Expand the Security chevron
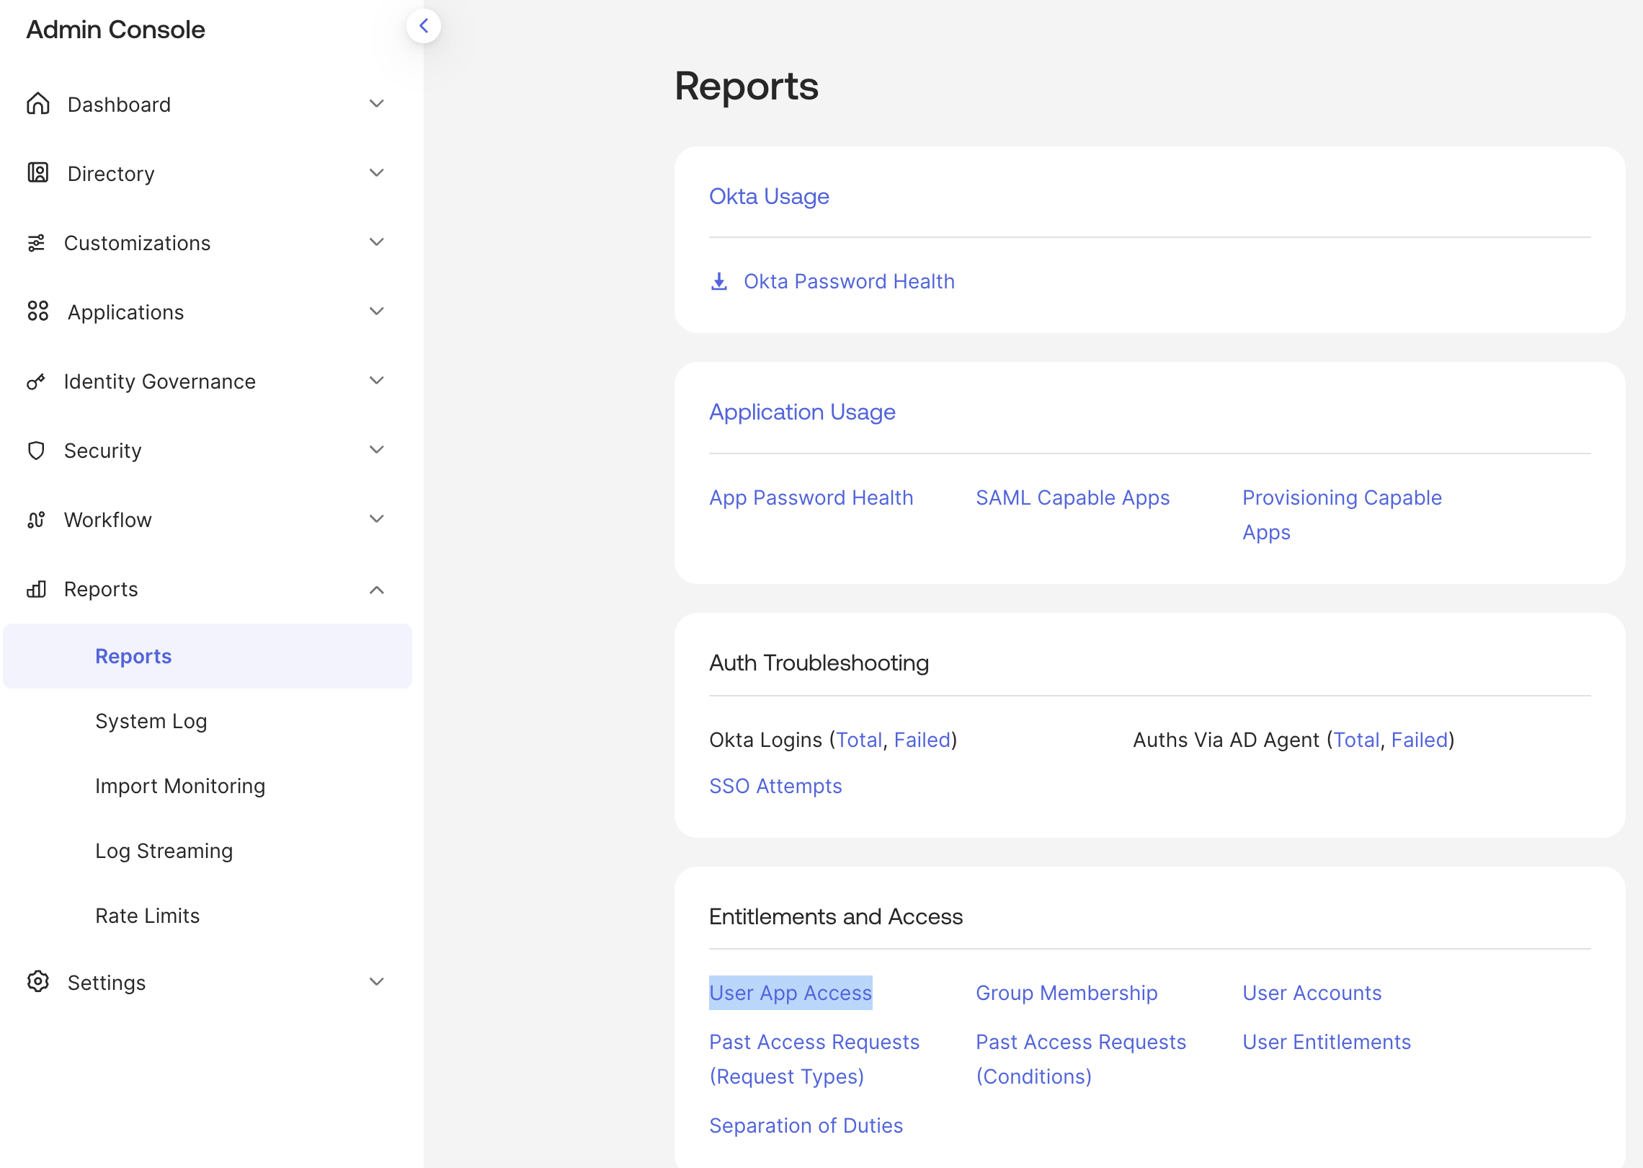This screenshot has height=1168, width=1643. (376, 450)
